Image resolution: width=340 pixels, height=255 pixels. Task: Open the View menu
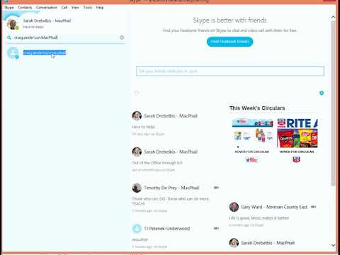75,8
